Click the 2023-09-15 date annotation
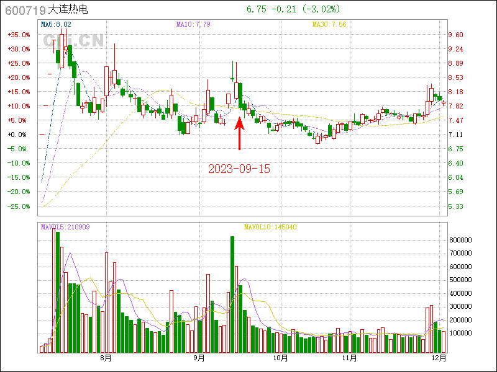The width and height of the screenshot is (497, 372). (x=239, y=169)
